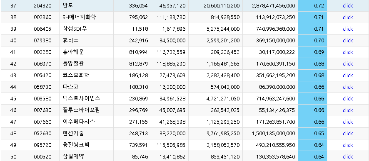Screen dimensions: 369x161
Task: Select stock code 095720
Action: coord(42,145)
